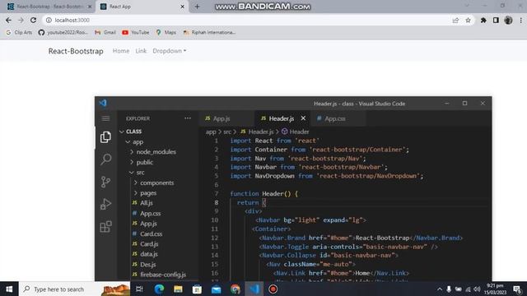Collapse the app folder

[x=138, y=142]
